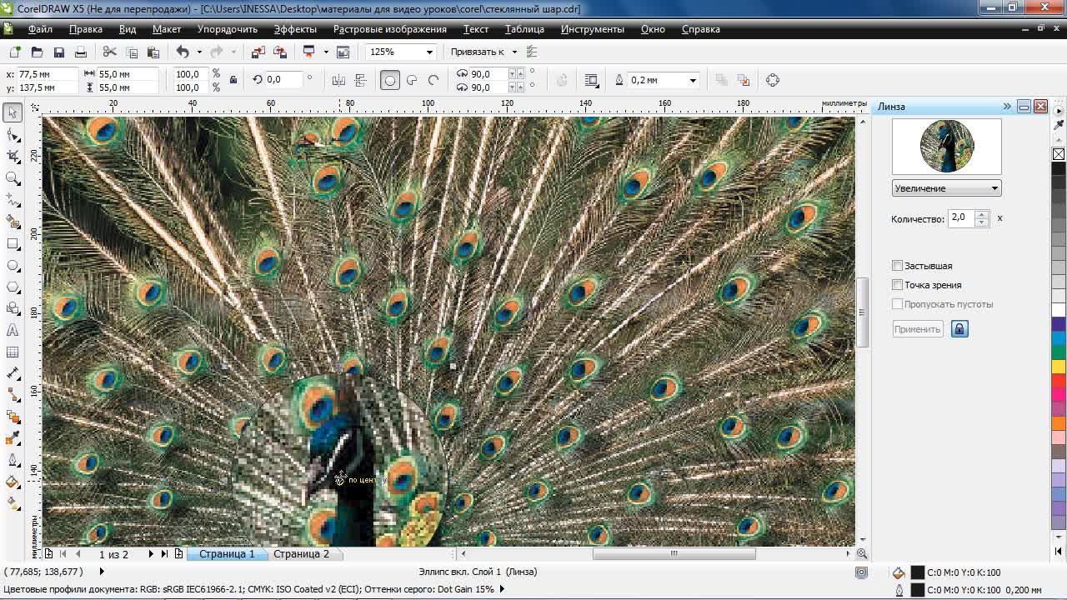
Task: Expand the undo history arrow
Action: point(198,52)
